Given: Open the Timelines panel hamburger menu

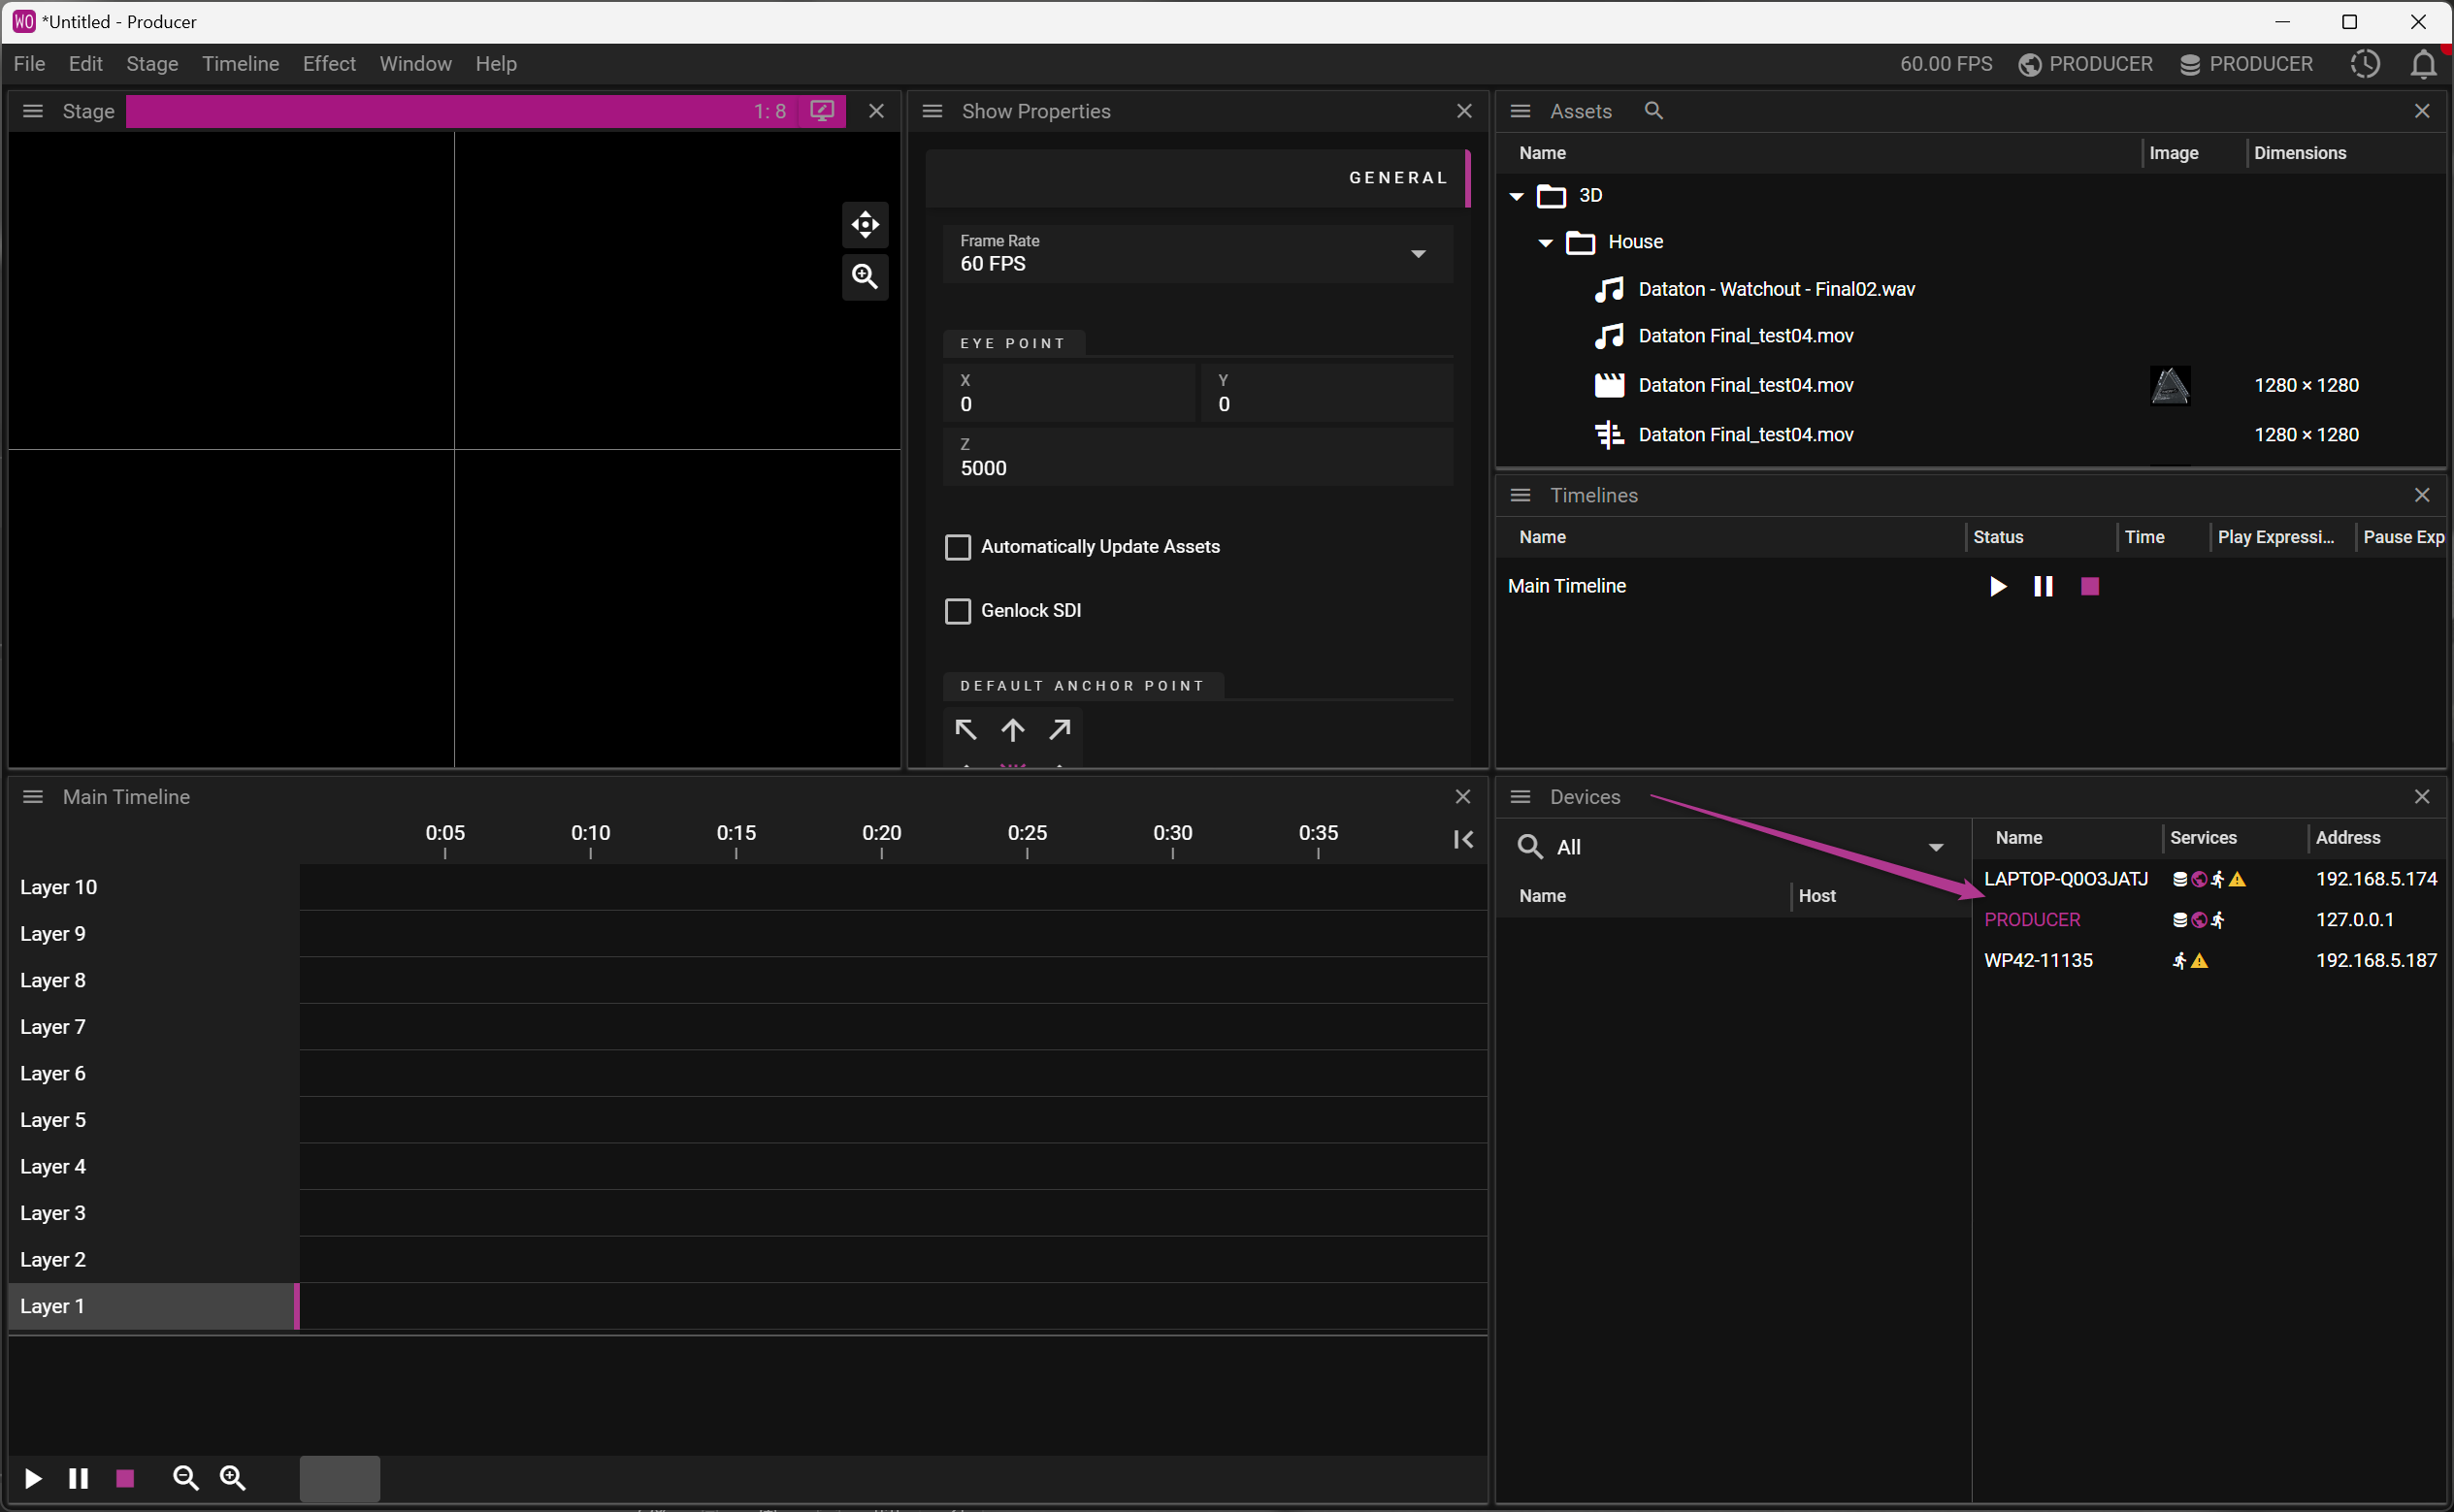Looking at the screenshot, I should pos(1521,495).
